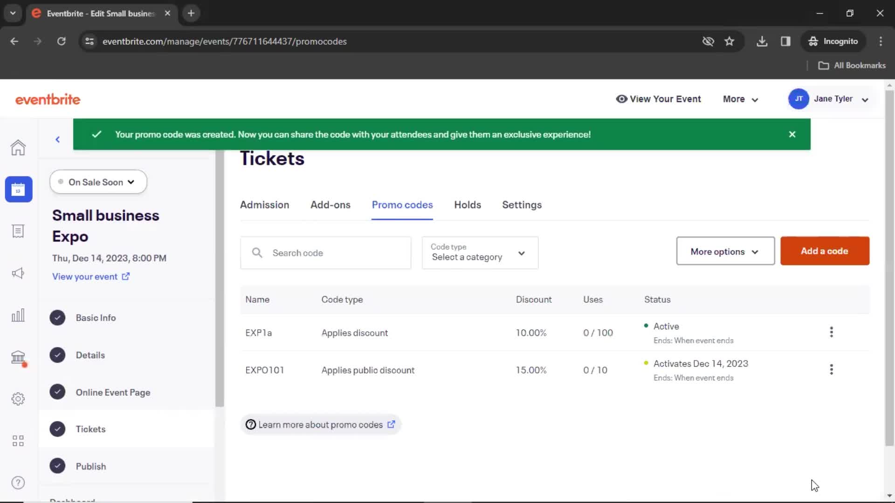The width and height of the screenshot is (895, 503).
Task: Open the Events calendar icon in sidebar
Action: tap(19, 189)
